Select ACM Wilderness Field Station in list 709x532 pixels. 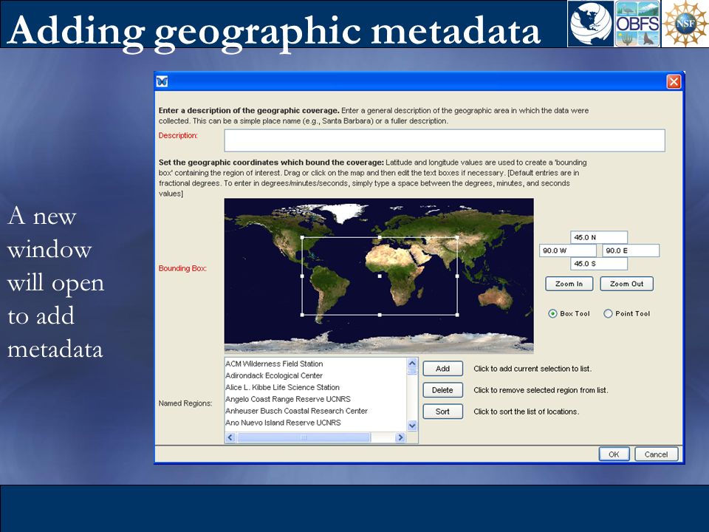(x=274, y=364)
